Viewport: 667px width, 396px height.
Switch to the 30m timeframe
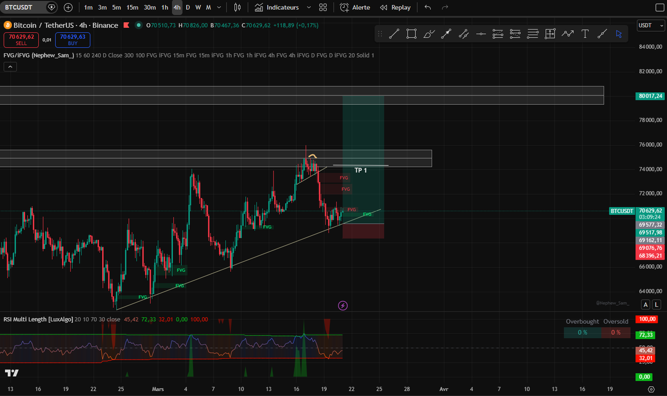[150, 7]
